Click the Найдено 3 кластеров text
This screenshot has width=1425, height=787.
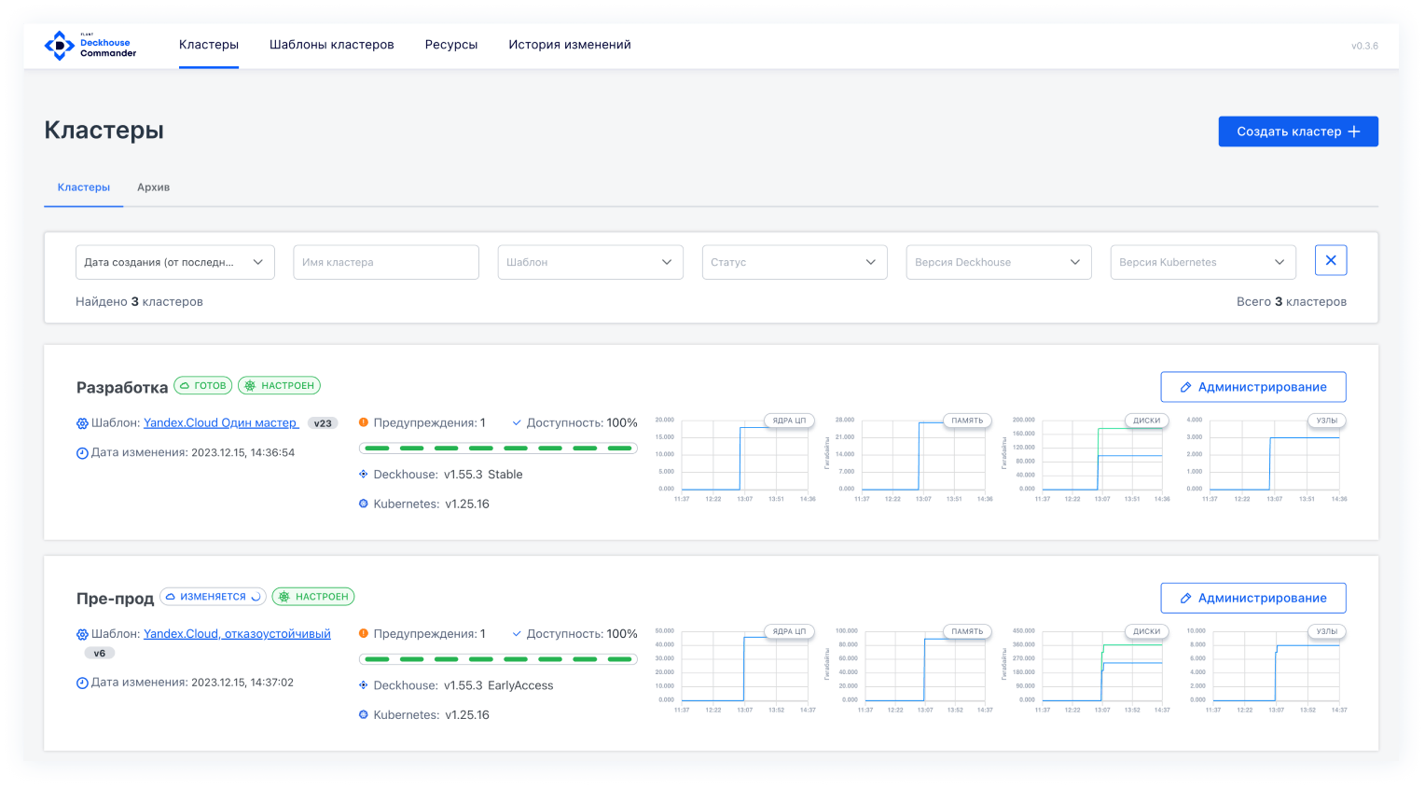click(x=139, y=301)
